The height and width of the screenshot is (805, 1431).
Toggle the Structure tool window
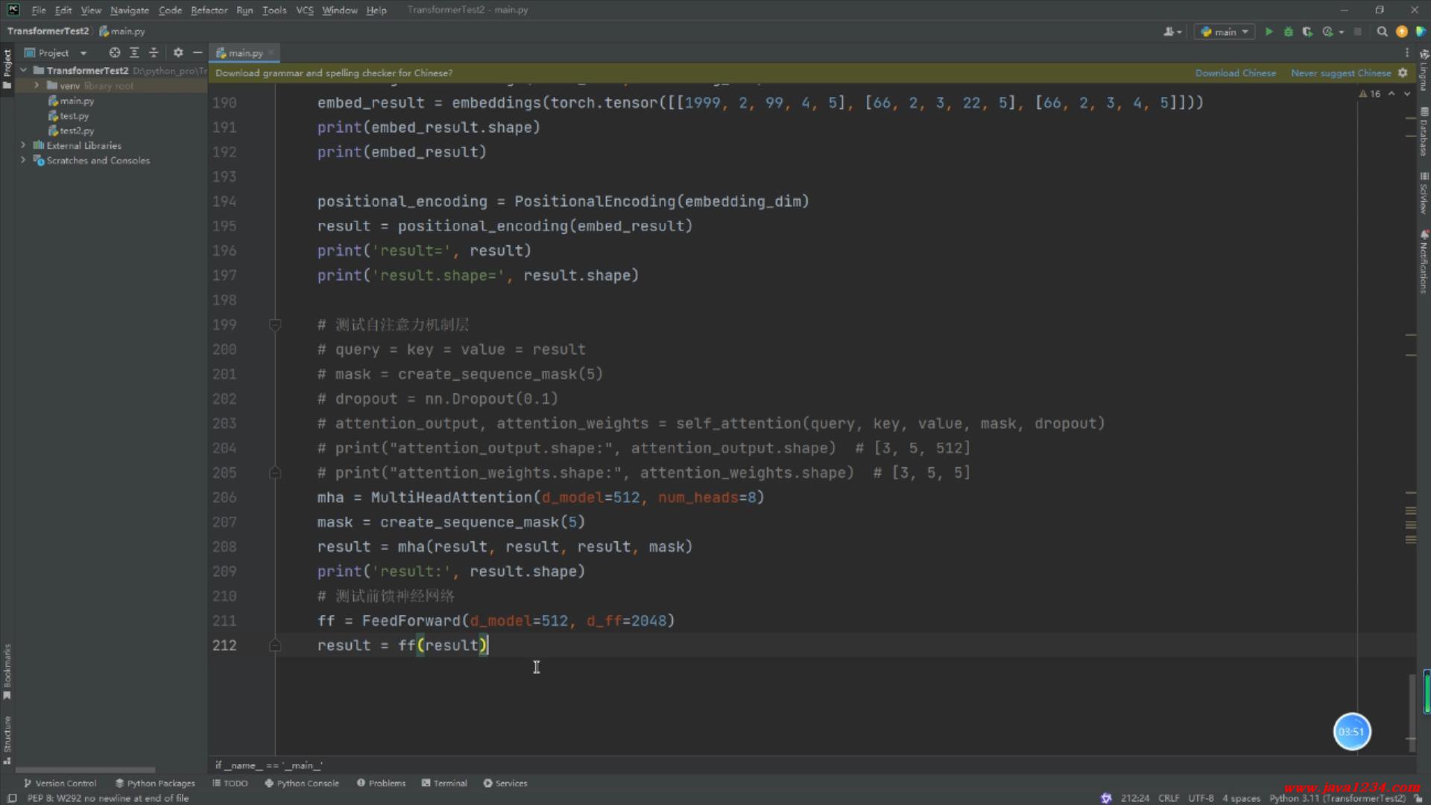pos(7,738)
